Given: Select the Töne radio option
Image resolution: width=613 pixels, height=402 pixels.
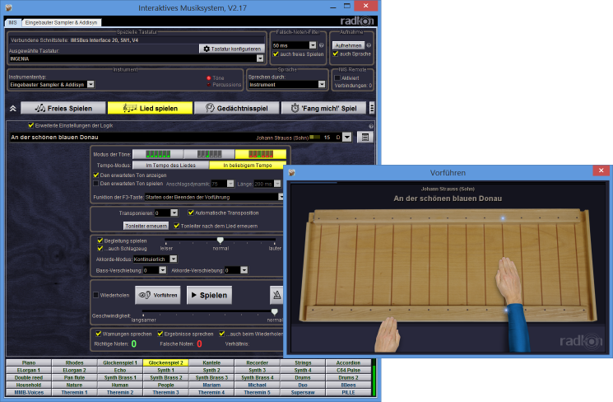Looking at the screenshot, I should (x=209, y=78).
